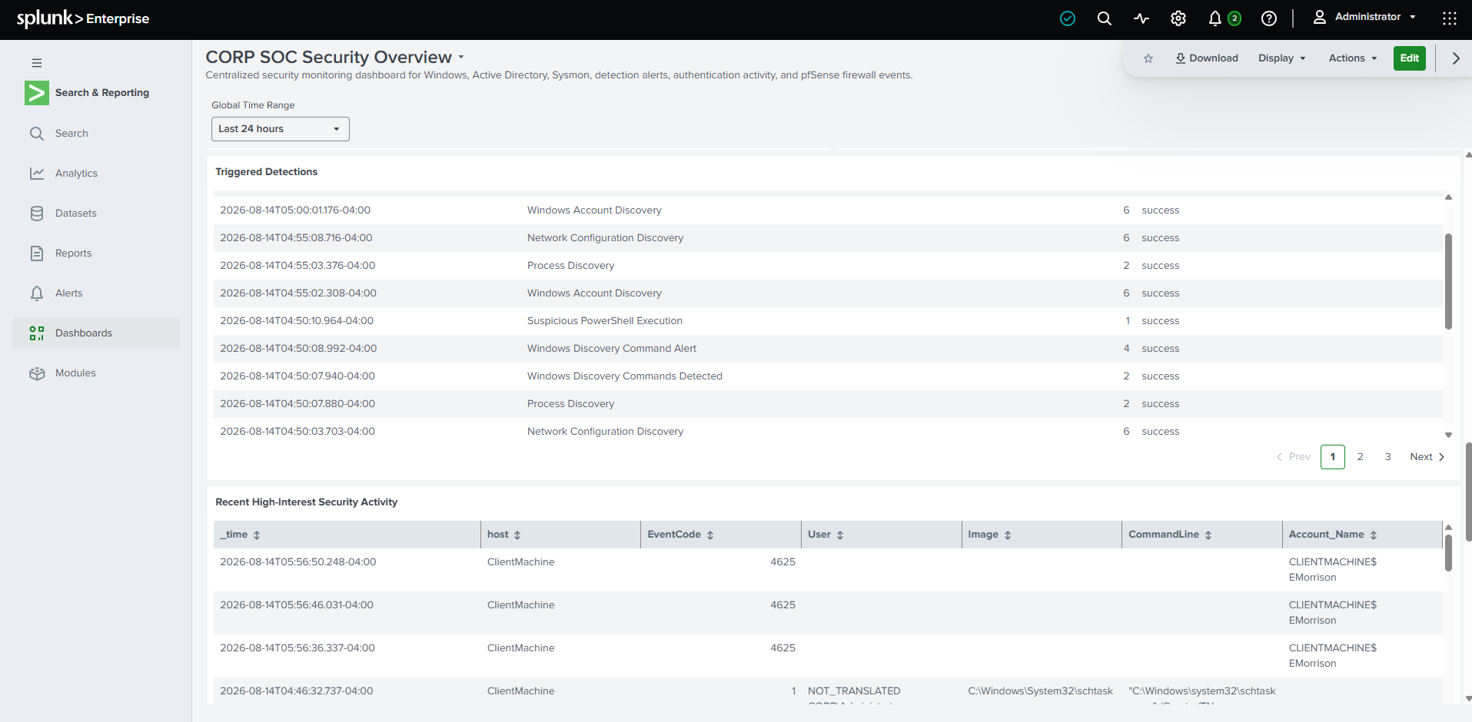Open Windows Account Discovery at 05:00:01.176

(594, 210)
